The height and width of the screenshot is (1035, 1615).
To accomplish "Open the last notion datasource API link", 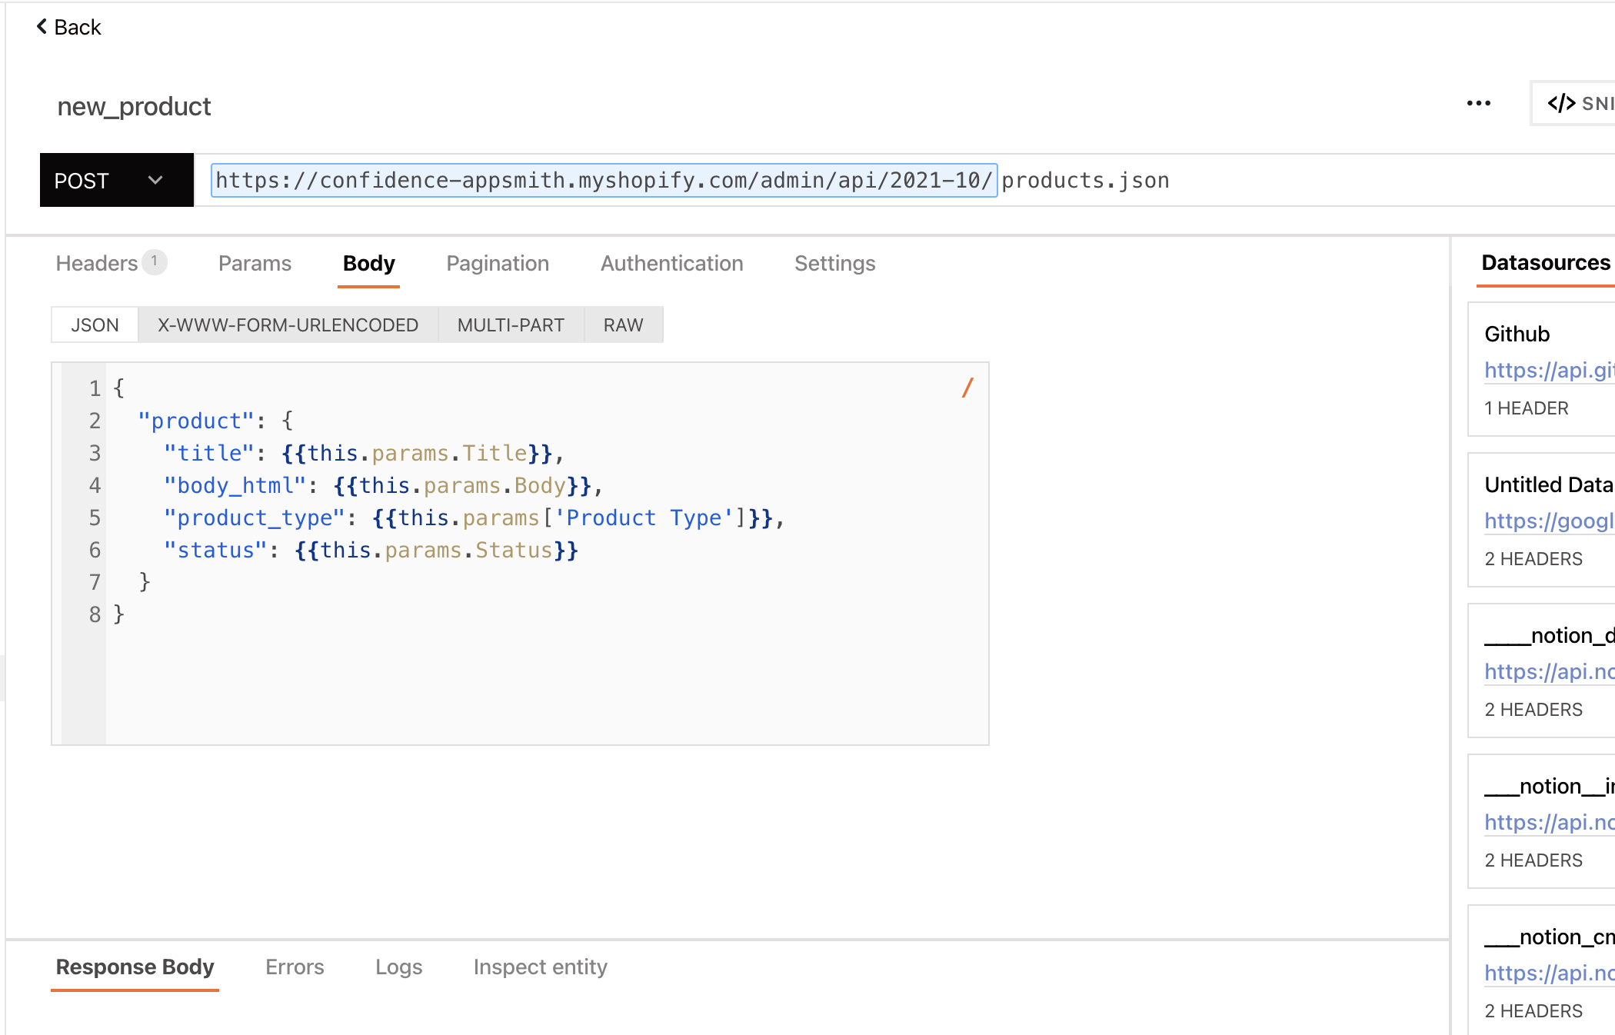I will [1549, 973].
